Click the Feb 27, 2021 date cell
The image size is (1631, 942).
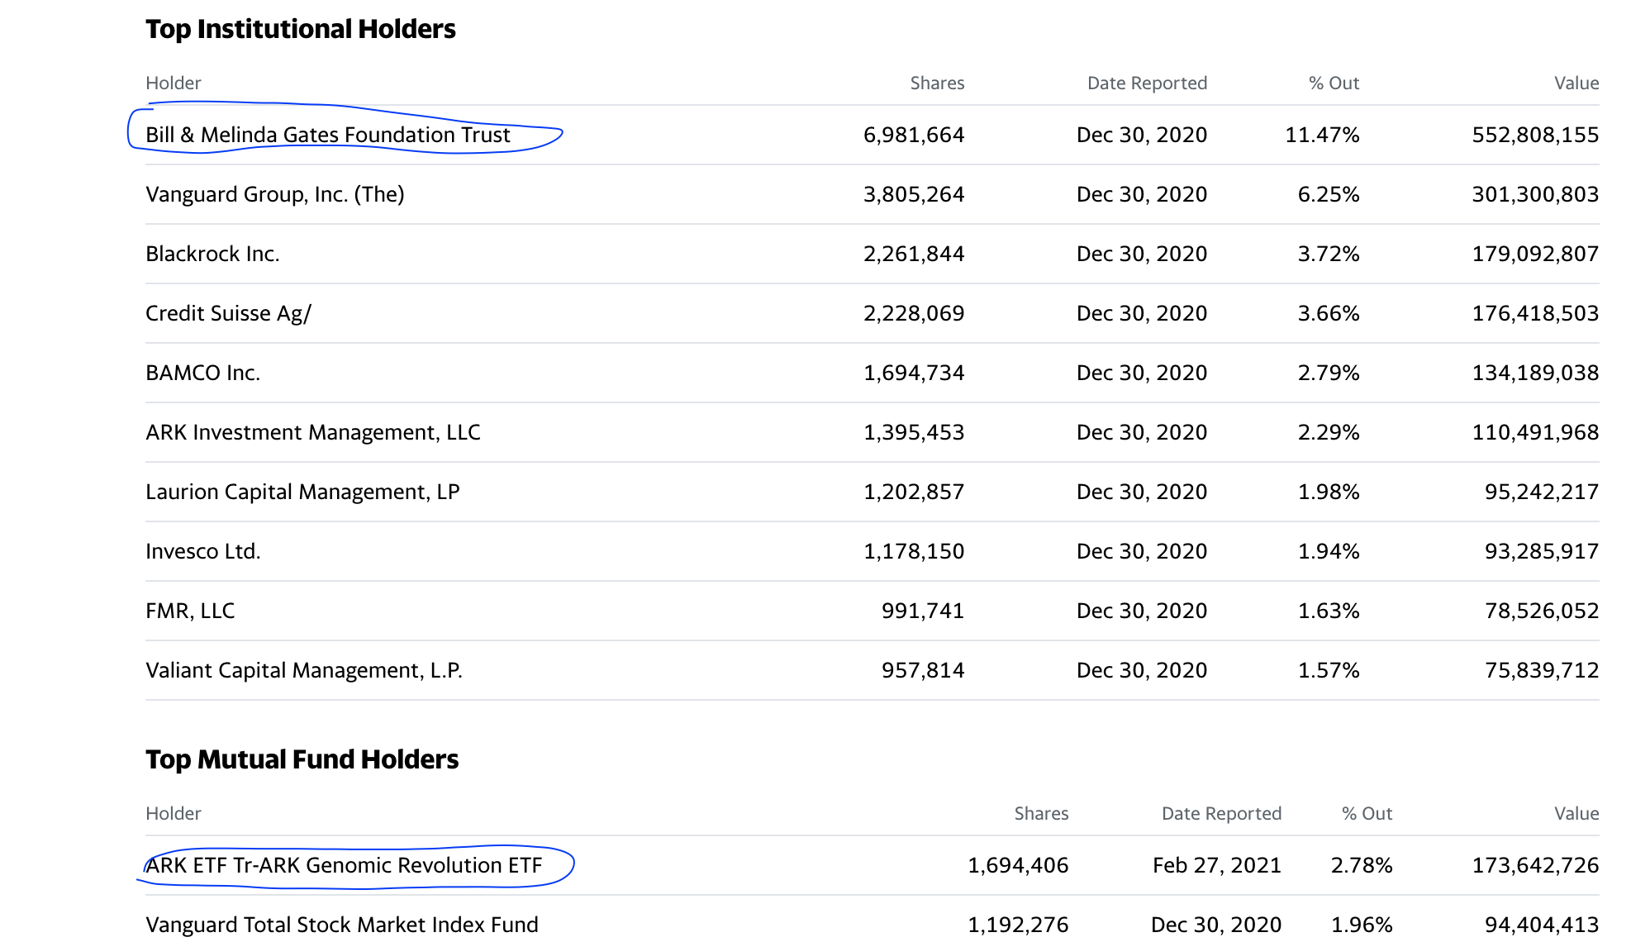tap(1216, 865)
